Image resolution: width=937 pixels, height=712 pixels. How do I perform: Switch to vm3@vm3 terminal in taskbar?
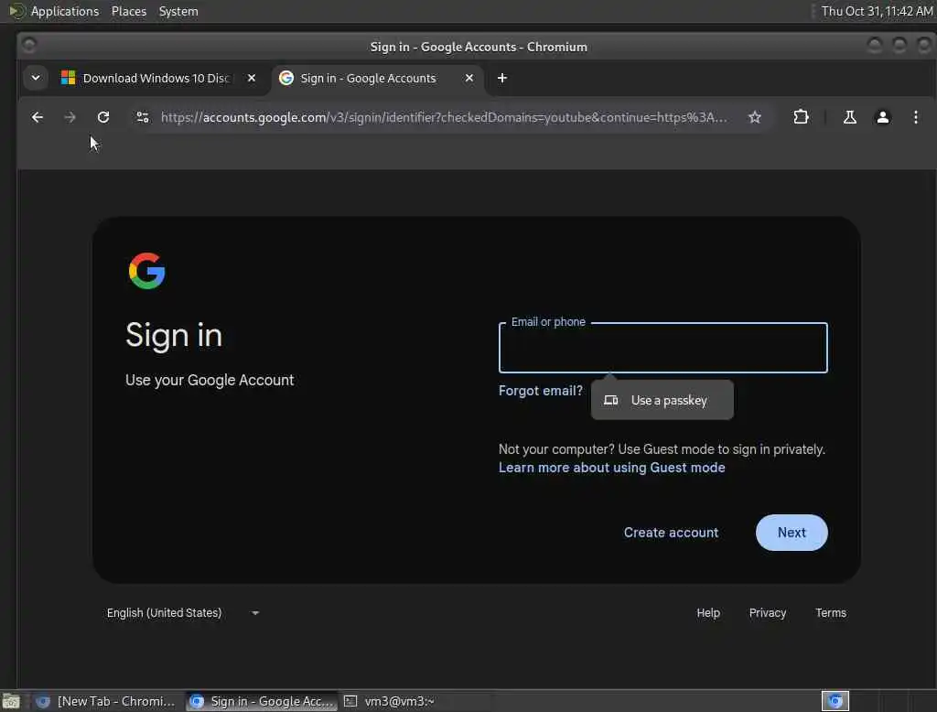(389, 701)
